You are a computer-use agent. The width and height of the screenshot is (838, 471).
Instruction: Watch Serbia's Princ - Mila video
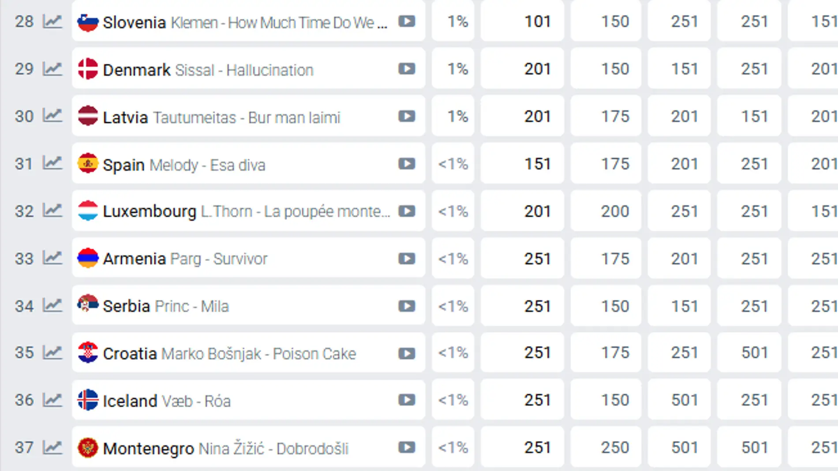click(406, 306)
